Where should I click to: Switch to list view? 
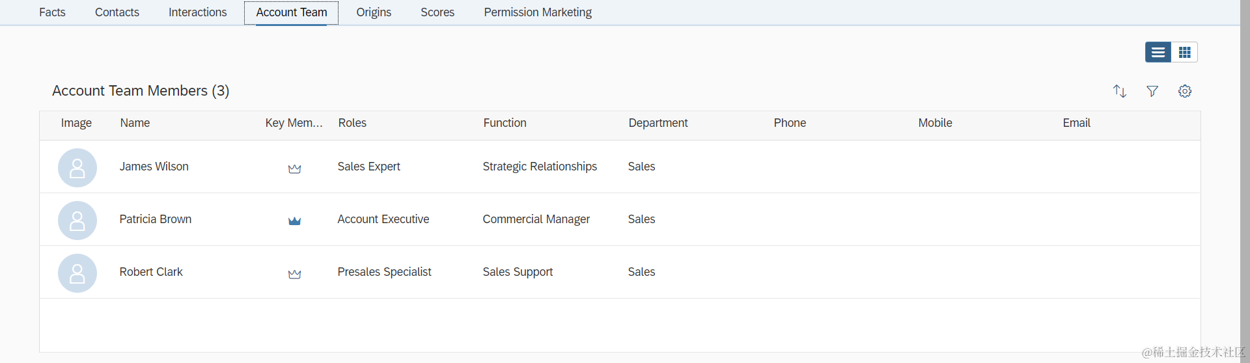click(x=1158, y=52)
